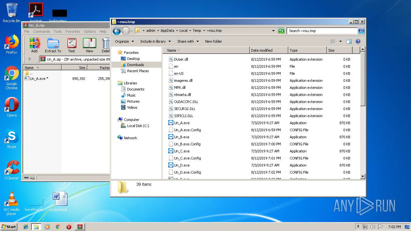Open WinRAR Favorites menu

(x=73, y=31)
